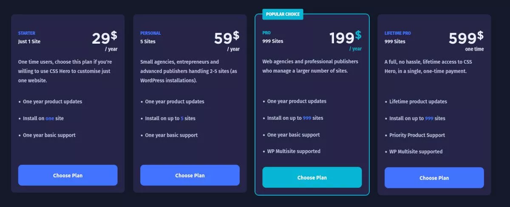
Task: Click 'WP Multisite supported' in Pro plan
Action: [x=294, y=151]
